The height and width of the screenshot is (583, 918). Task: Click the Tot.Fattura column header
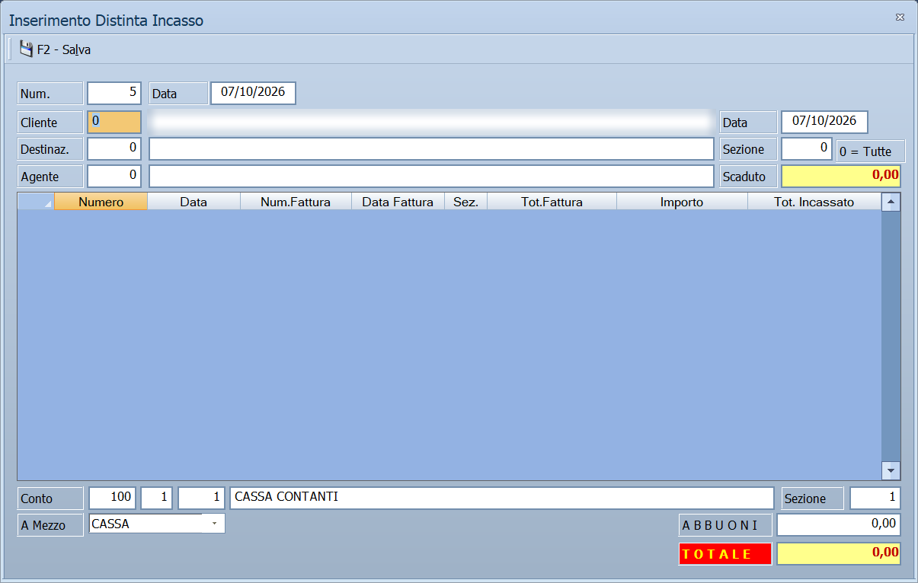(552, 202)
